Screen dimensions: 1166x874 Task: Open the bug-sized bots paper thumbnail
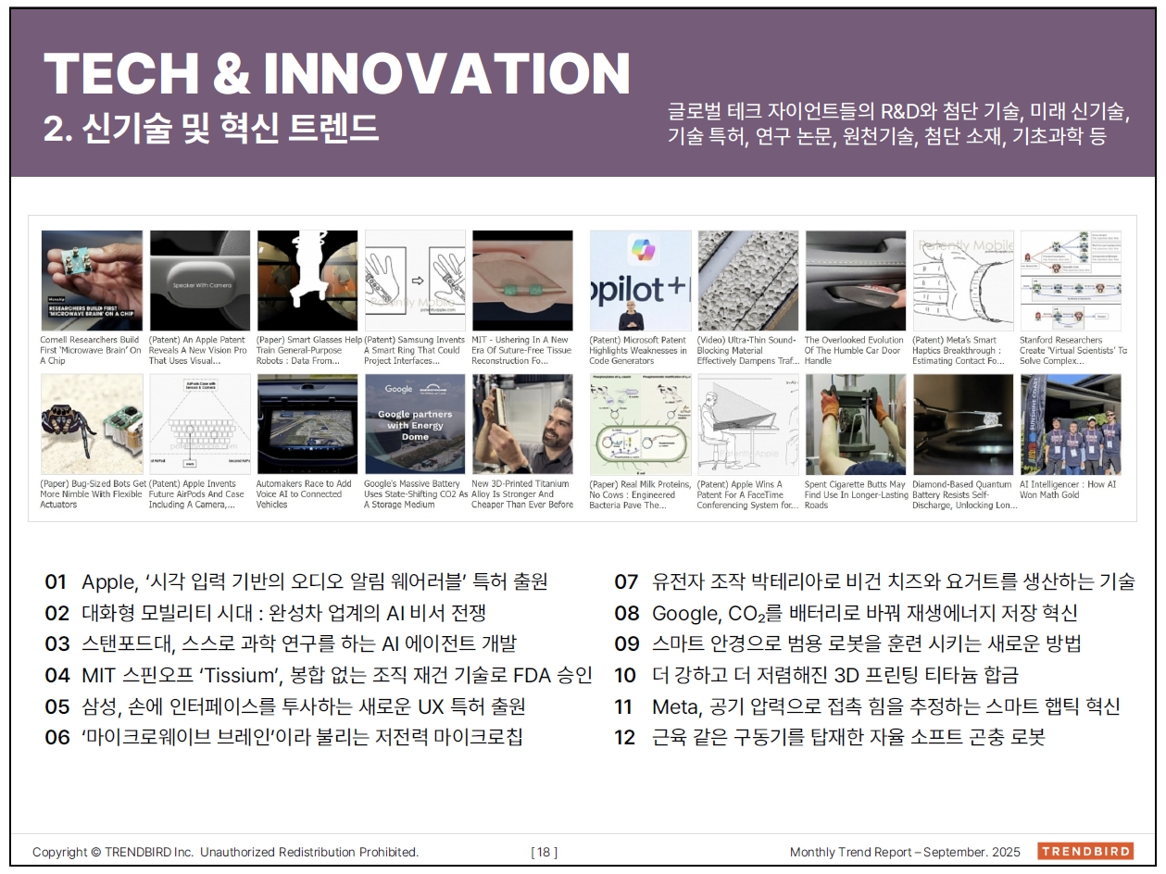(92, 424)
